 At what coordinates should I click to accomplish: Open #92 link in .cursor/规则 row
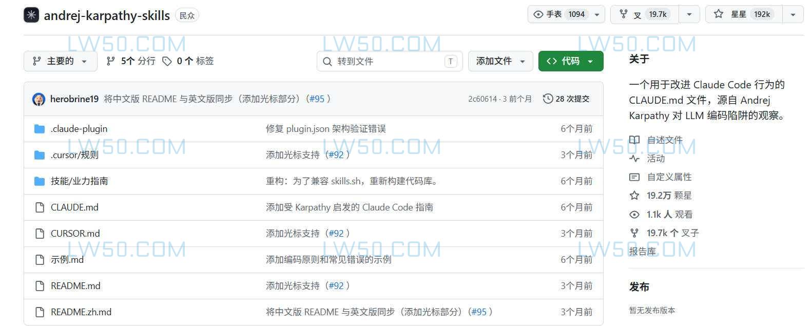(x=336, y=155)
